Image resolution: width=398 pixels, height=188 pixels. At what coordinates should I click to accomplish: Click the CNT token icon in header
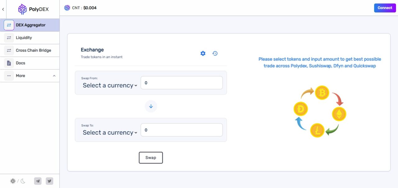pos(67,8)
